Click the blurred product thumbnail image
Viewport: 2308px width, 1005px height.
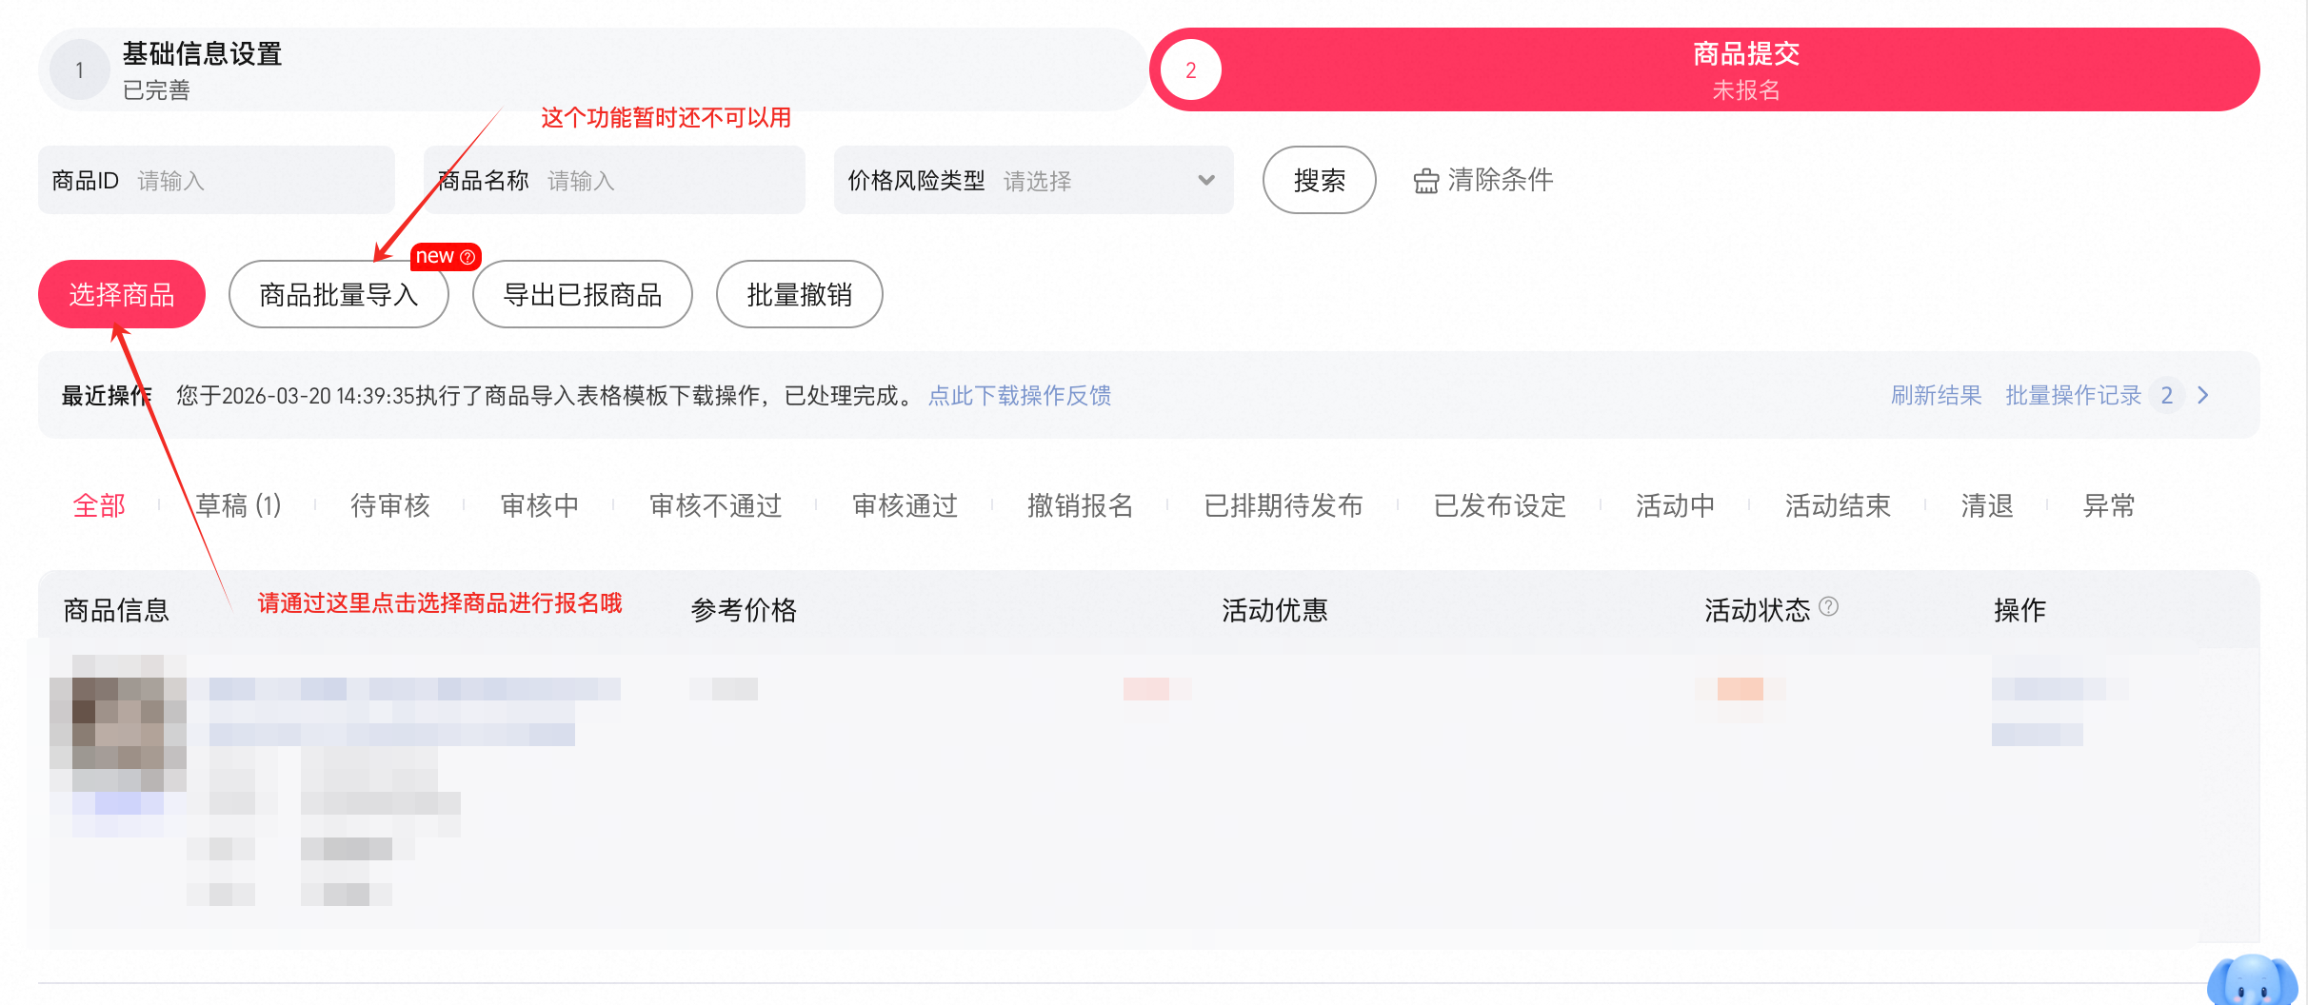pos(118,723)
